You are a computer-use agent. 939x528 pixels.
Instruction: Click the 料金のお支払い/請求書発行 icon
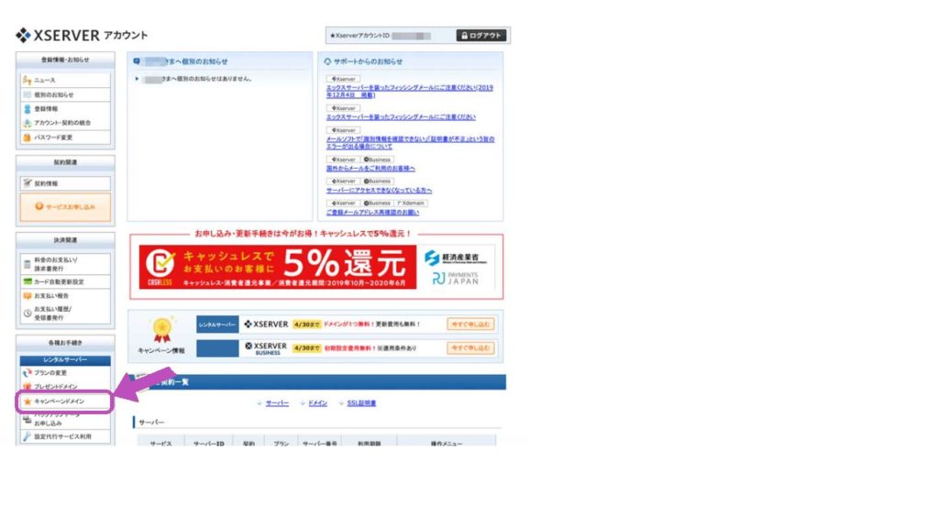27,264
